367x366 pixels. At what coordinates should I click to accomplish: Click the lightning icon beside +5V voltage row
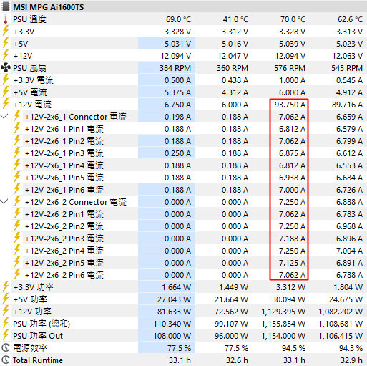[x=6, y=43]
